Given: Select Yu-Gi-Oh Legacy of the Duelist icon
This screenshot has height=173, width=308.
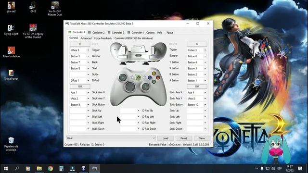Looking at the screenshot, I should (x=33, y=31).
